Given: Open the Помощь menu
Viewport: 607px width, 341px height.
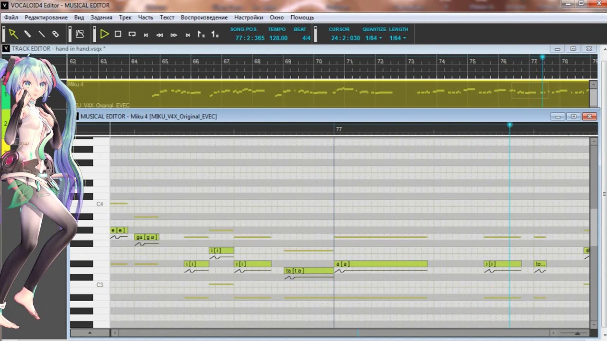Looking at the screenshot, I should click(302, 18).
